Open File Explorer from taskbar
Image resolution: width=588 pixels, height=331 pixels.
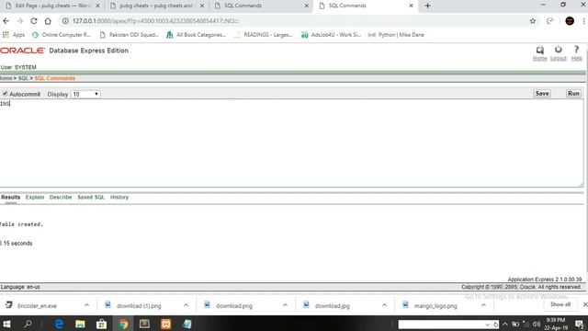[x=80, y=324]
